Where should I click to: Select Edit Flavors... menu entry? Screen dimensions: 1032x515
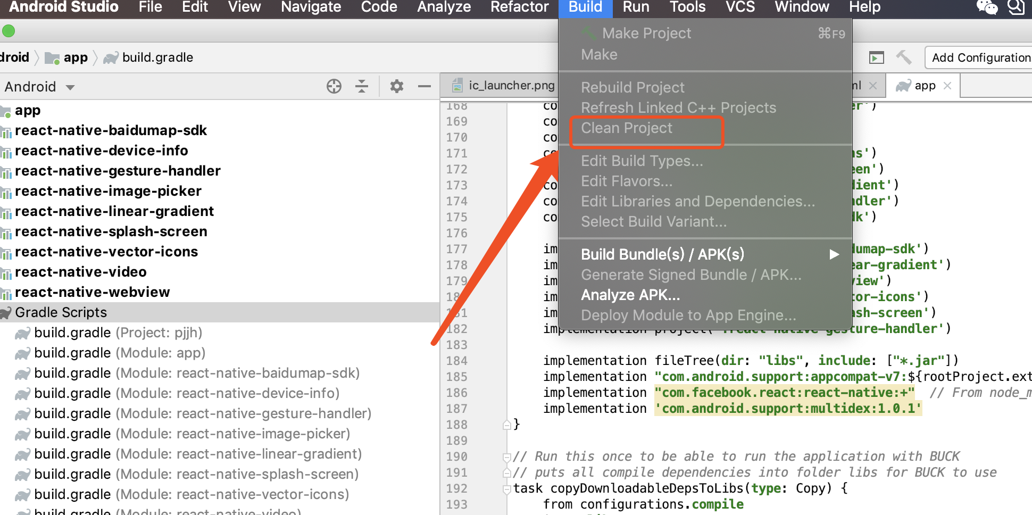(x=705, y=181)
